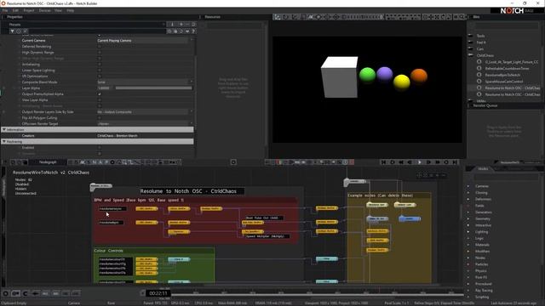This screenshot has width=545, height=306.
Task: Click the round icon left of the timeline bar
Action: point(6,293)
